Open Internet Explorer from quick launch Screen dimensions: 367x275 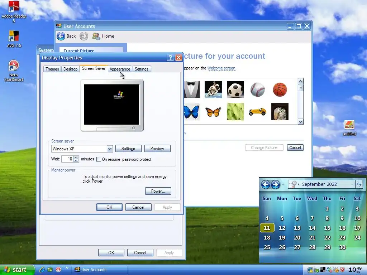point(42,270)
